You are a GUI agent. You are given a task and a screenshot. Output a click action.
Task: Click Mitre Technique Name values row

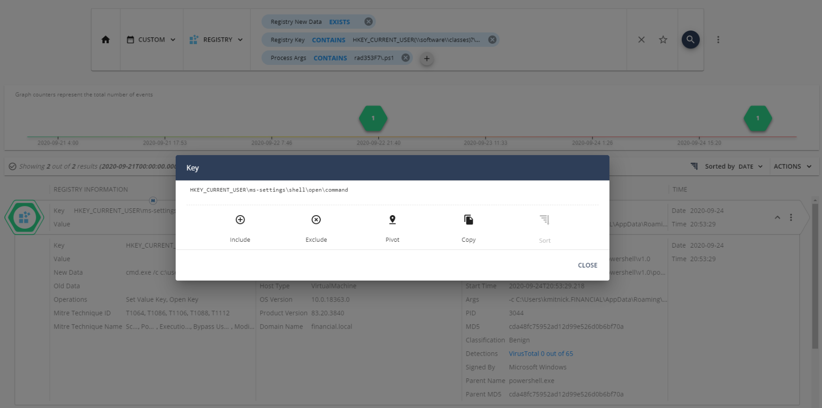point(190,327)
